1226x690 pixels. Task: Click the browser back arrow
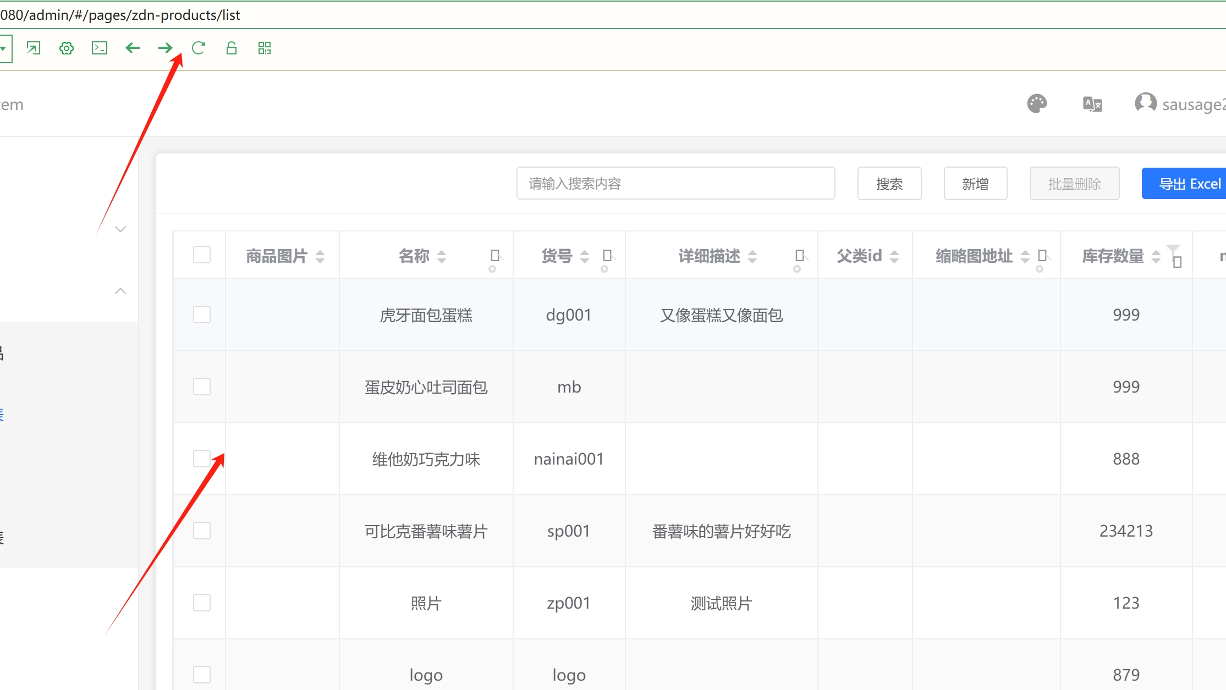(x=133, y=48)
